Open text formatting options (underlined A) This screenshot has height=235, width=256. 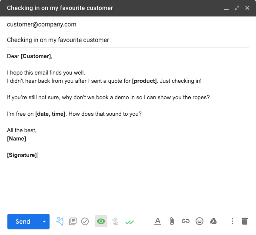158,221
